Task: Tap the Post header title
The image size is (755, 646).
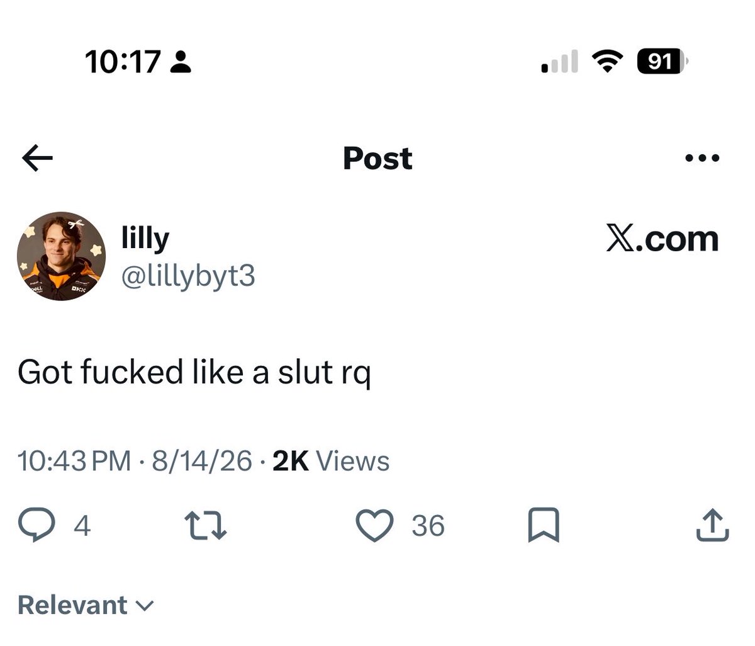Action: pos(377,159)
